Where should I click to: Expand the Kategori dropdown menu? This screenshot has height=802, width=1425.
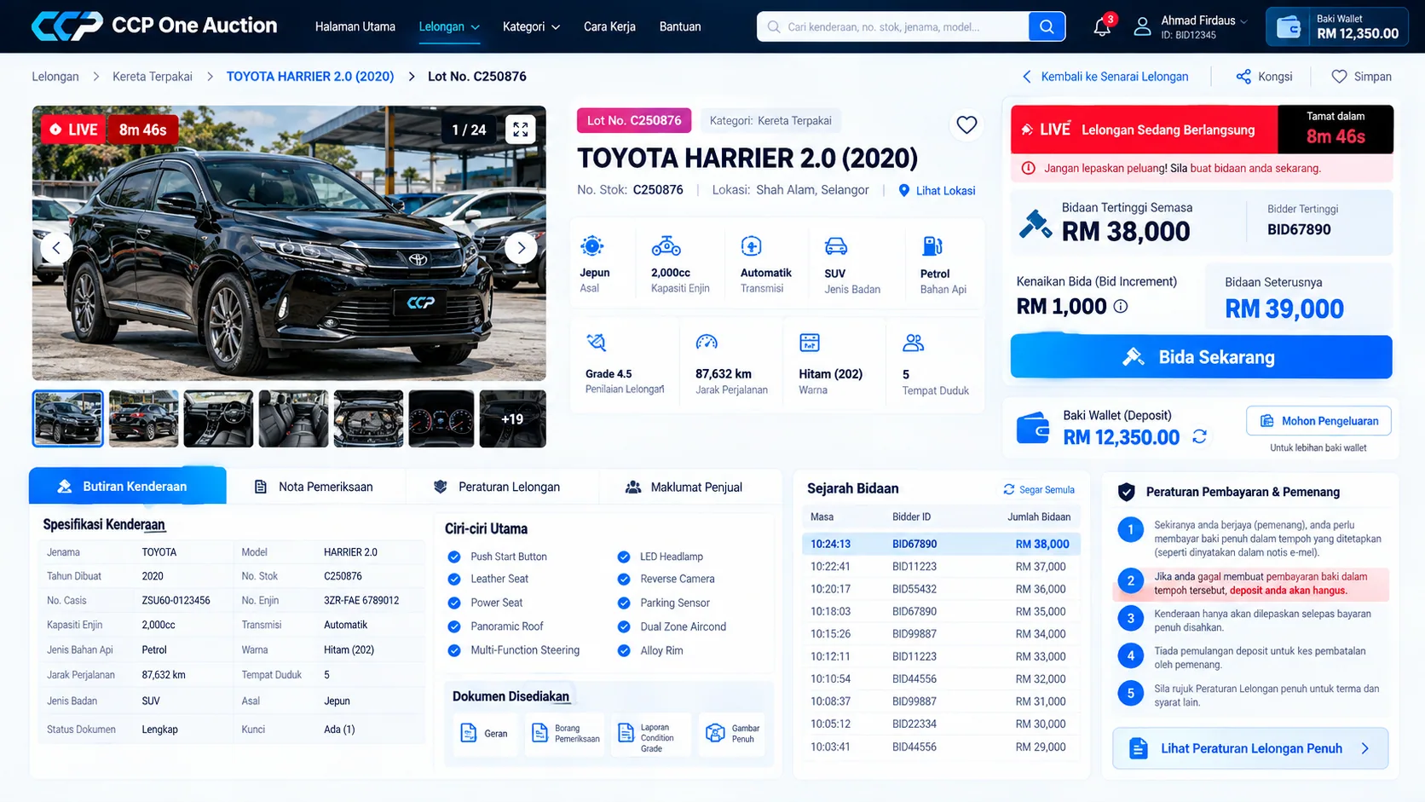click(x=531, y=26)
